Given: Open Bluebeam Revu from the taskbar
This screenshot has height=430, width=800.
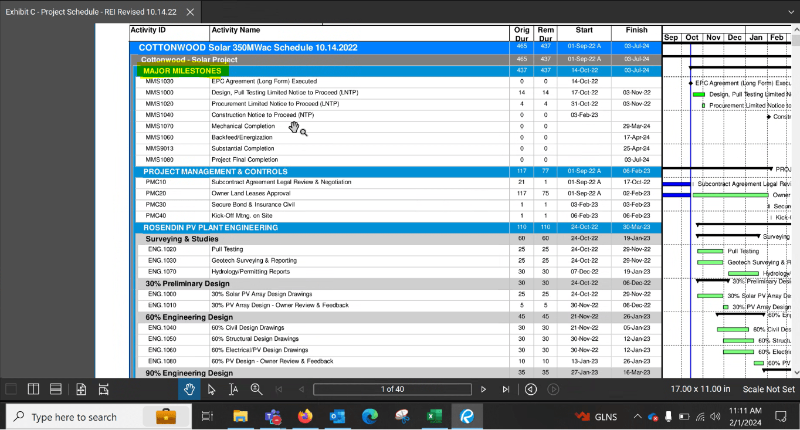Looking at the screenshot, I should [467, 417].
